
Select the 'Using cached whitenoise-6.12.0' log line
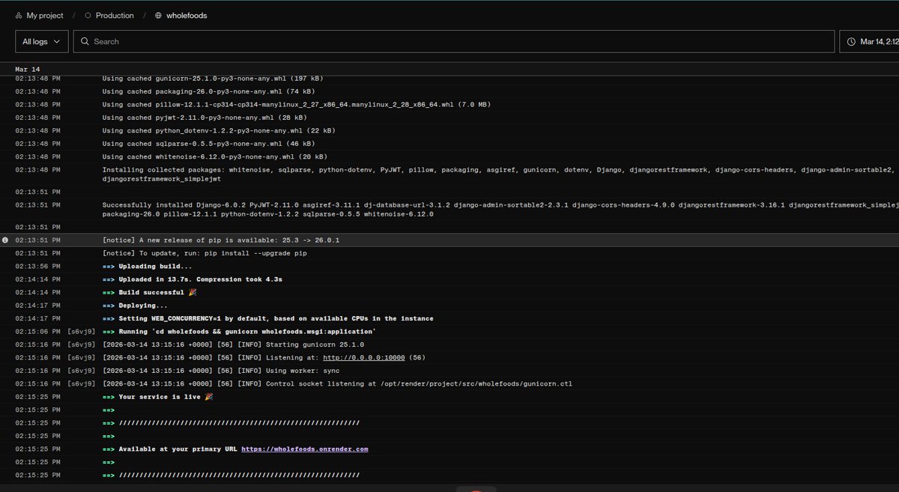click(x=214, y=157)
